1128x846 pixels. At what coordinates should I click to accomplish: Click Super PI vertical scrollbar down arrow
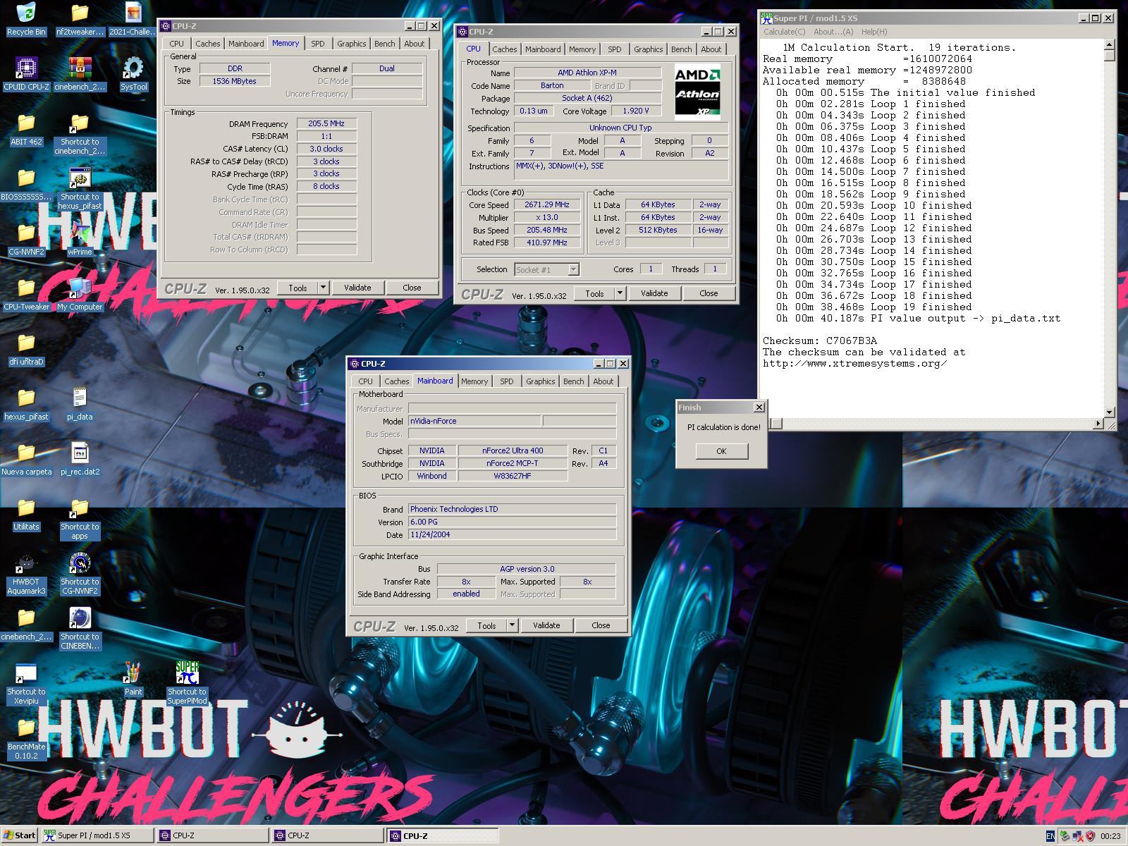pyautogui.click(x=1110, y=412)
